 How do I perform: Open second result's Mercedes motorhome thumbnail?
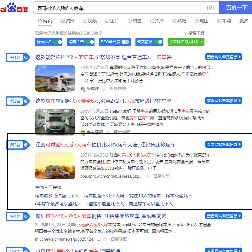(x=55, y=122)
